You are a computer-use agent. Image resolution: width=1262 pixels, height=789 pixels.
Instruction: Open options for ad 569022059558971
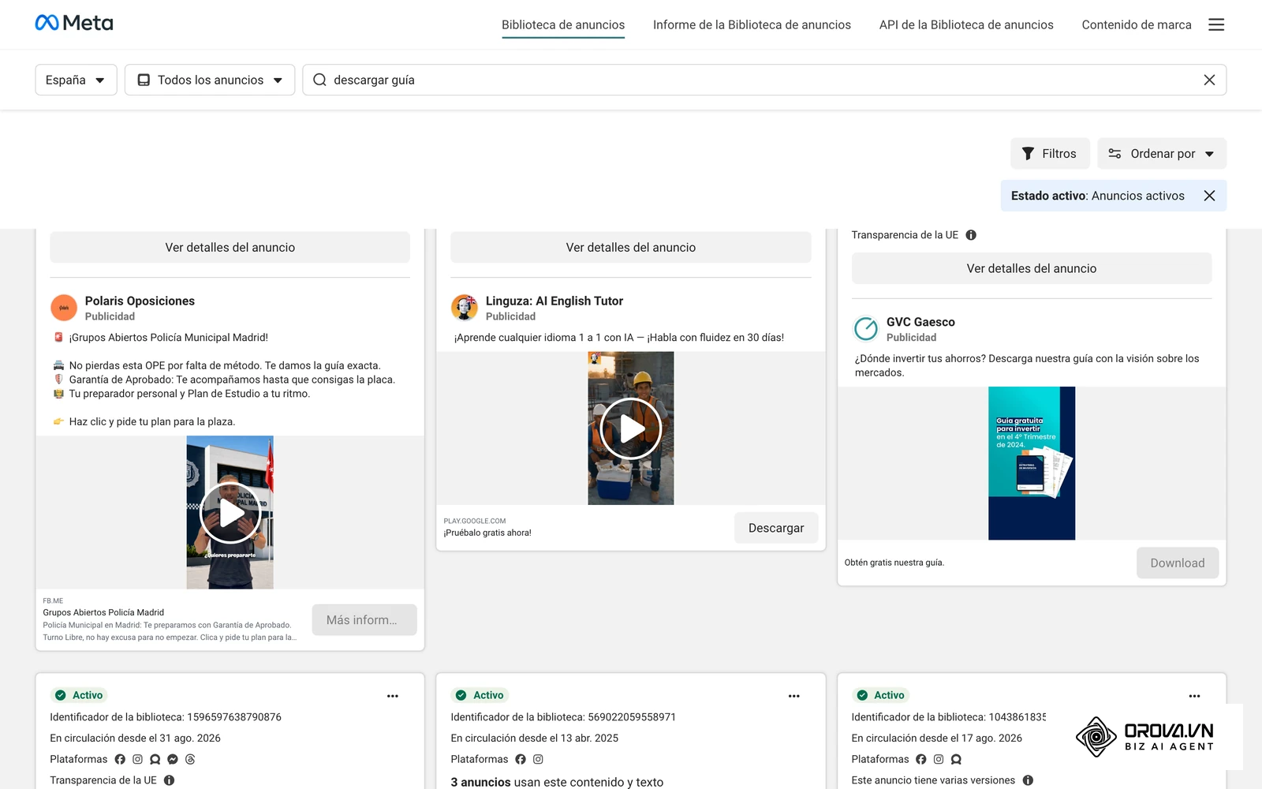793,696
